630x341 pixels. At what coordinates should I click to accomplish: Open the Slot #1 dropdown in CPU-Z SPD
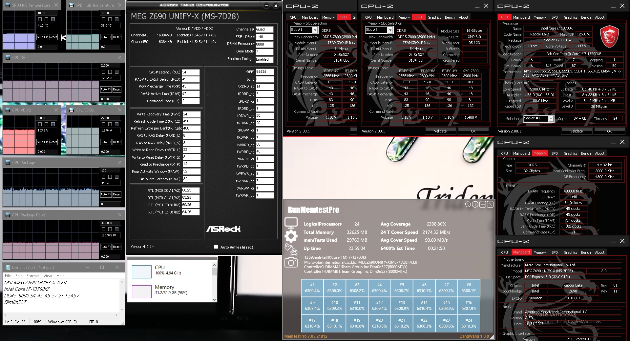point(315,30)
